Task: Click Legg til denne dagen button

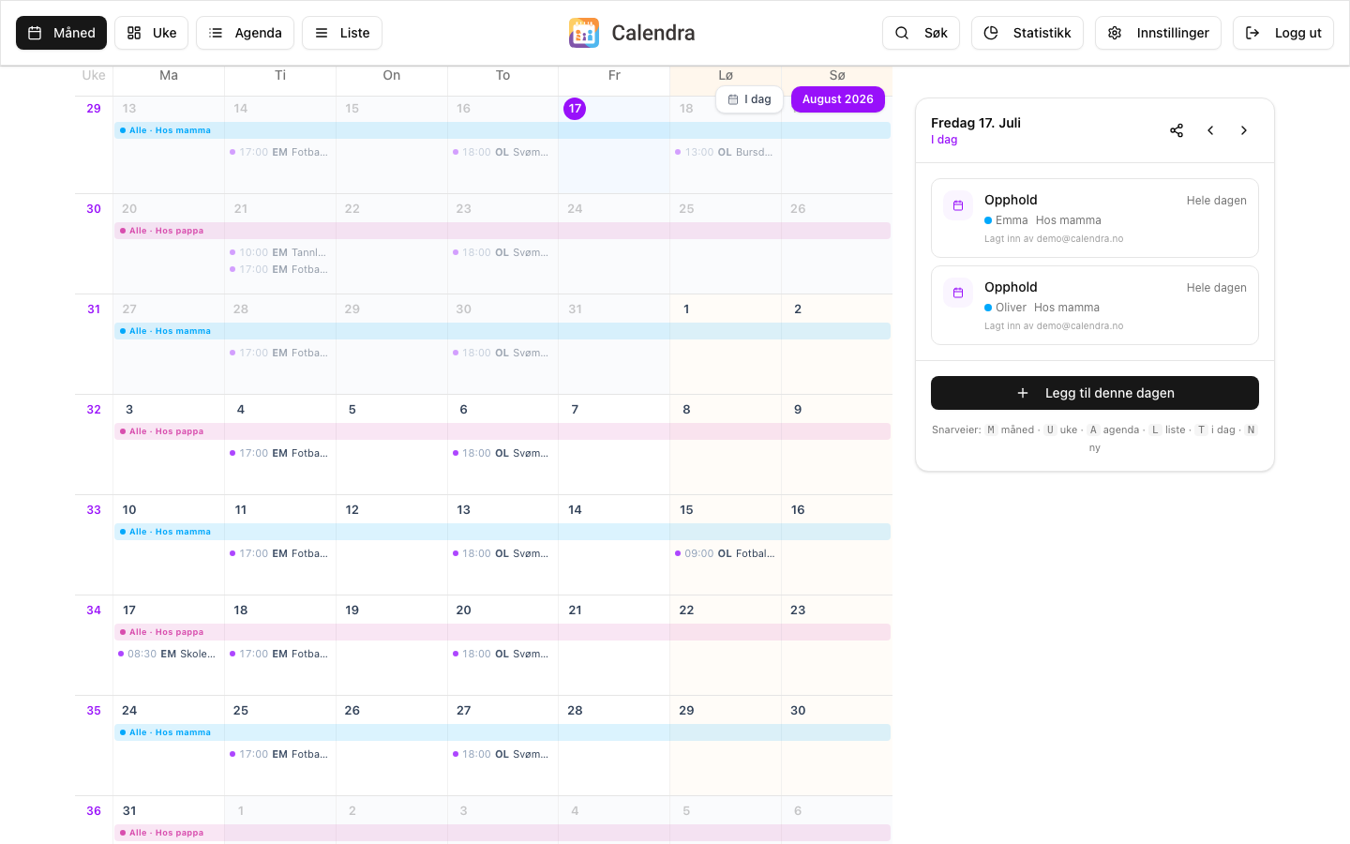Action: pos(1095,393)
